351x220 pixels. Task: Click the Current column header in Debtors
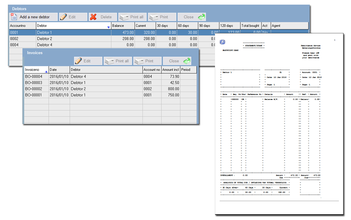pos(145,25)
